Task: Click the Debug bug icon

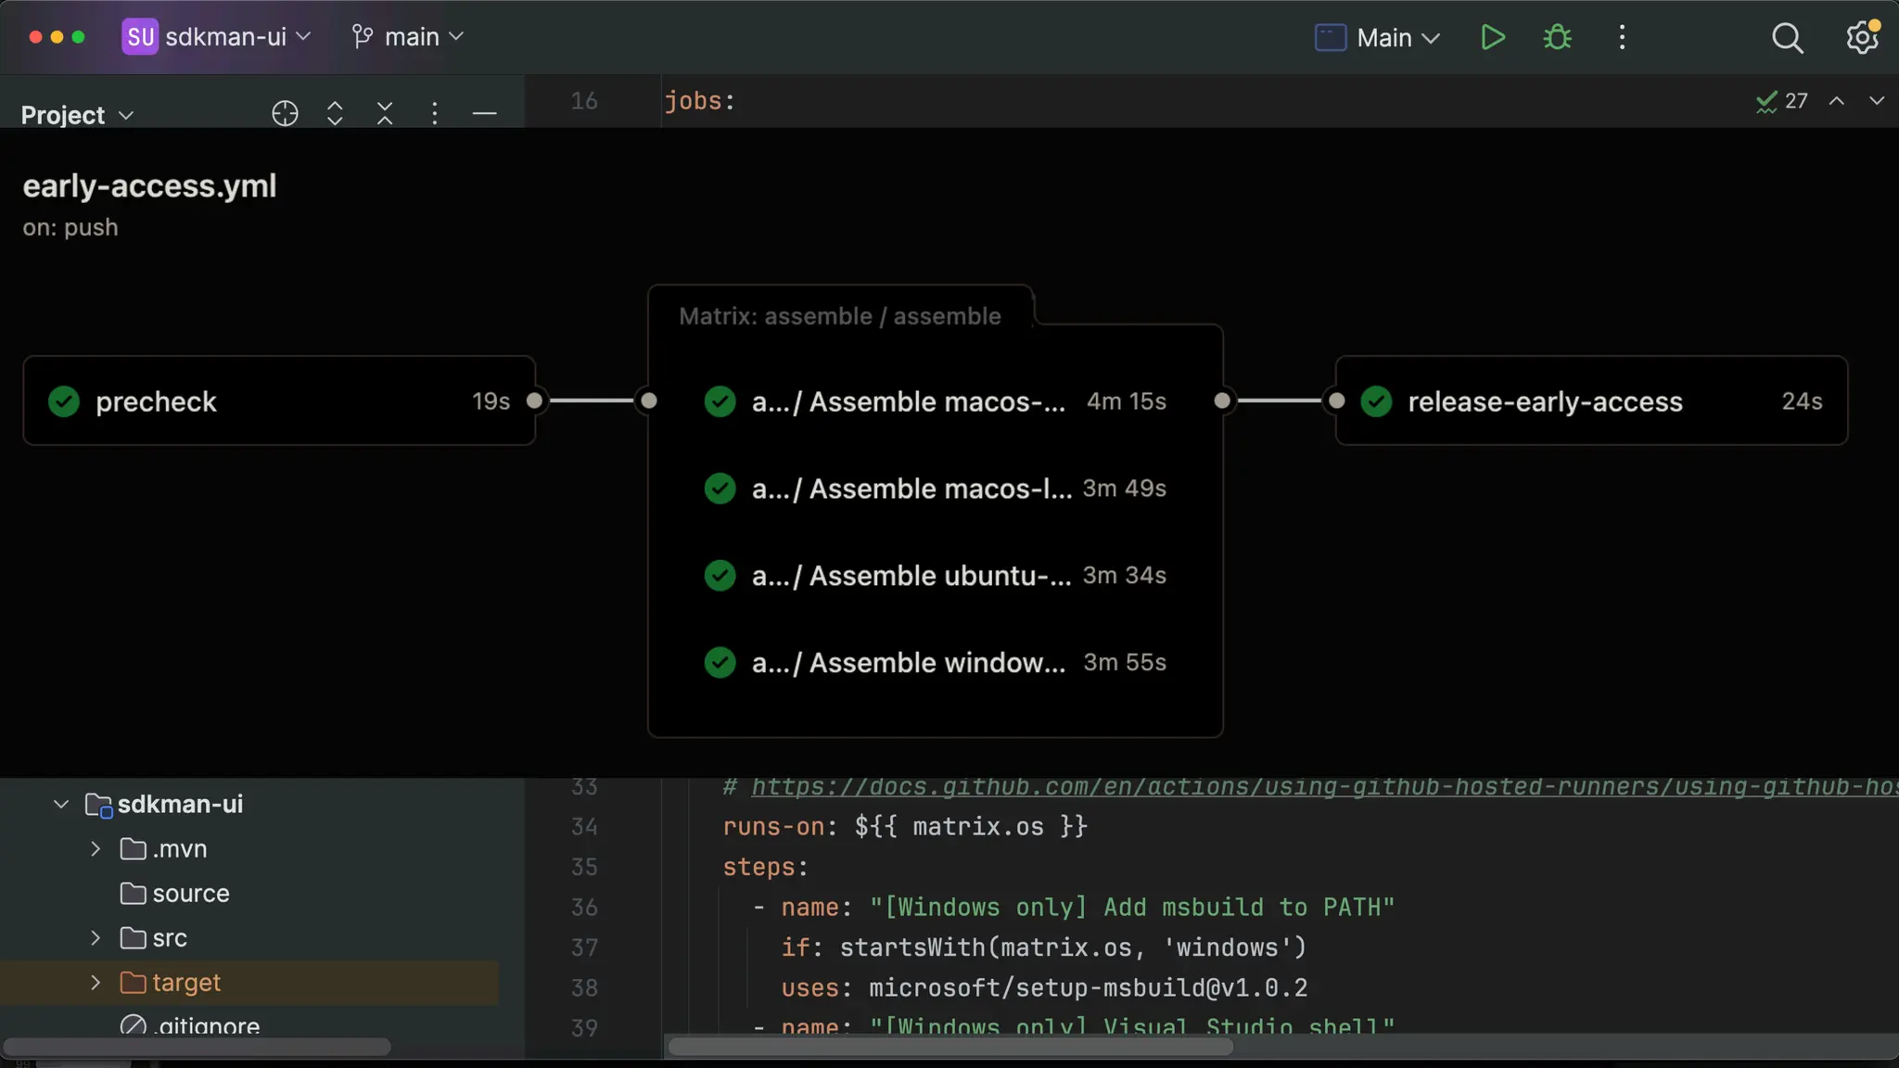Action: click(1557, 38)
